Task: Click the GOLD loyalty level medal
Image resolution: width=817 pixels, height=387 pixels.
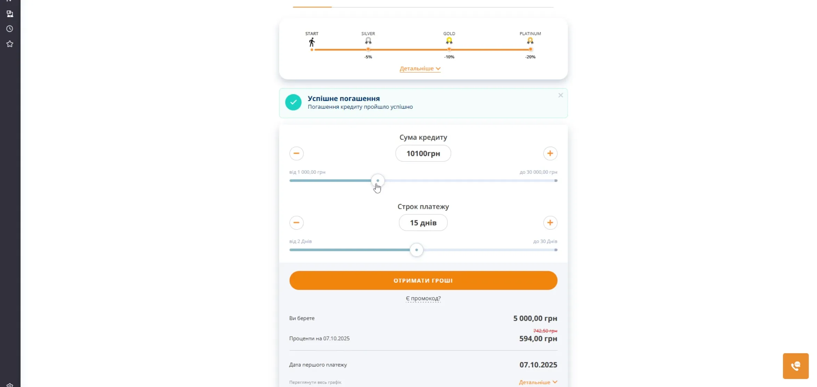Action: (x=449, y=41)
